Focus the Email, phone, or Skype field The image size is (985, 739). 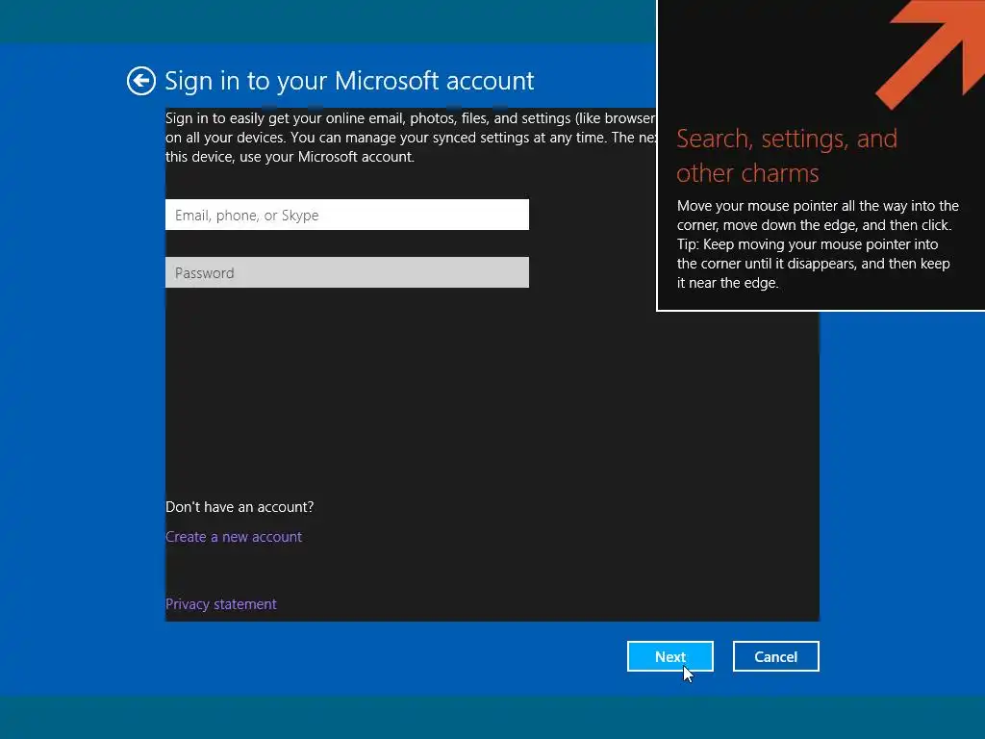(346, 215)
